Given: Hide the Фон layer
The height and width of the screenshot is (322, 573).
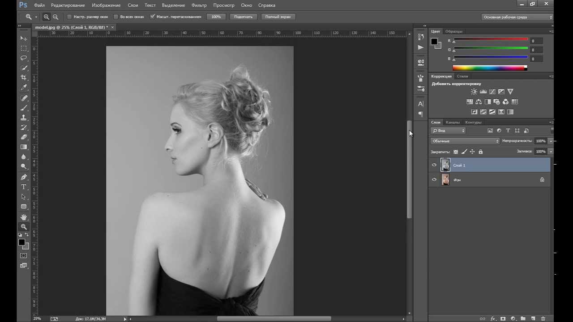Looking at the screenshot, I should pos(434,179).
